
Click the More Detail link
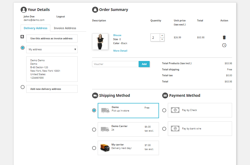(120, 51)
